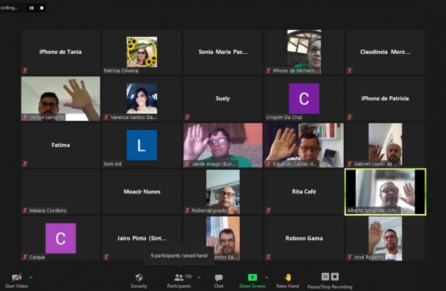Expand the Share Screen options arrow
Screen dimensions: 446x291
pos(266,277)
